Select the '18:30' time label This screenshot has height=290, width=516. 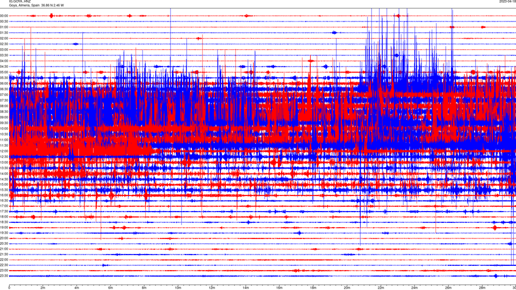pos(4,222)
